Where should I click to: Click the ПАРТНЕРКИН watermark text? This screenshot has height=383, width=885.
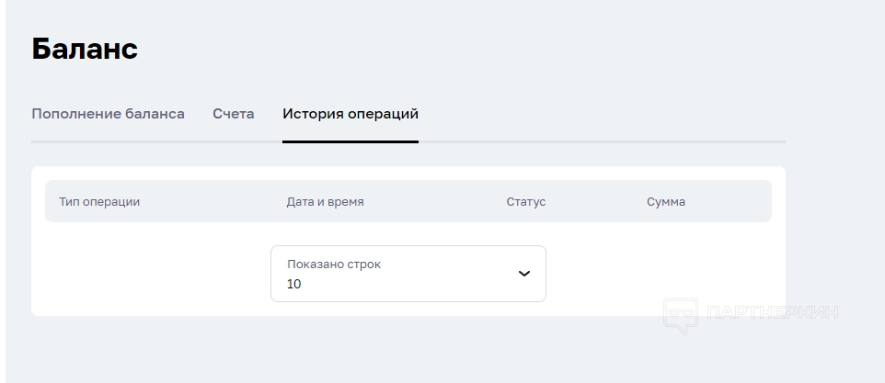[x=771, y=312]
